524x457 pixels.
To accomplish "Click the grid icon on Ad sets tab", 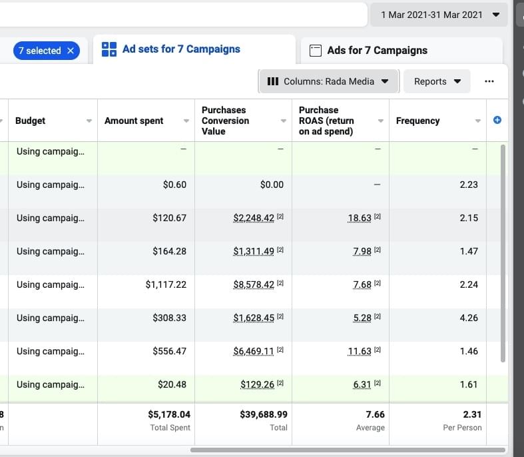I will point(109,49).
